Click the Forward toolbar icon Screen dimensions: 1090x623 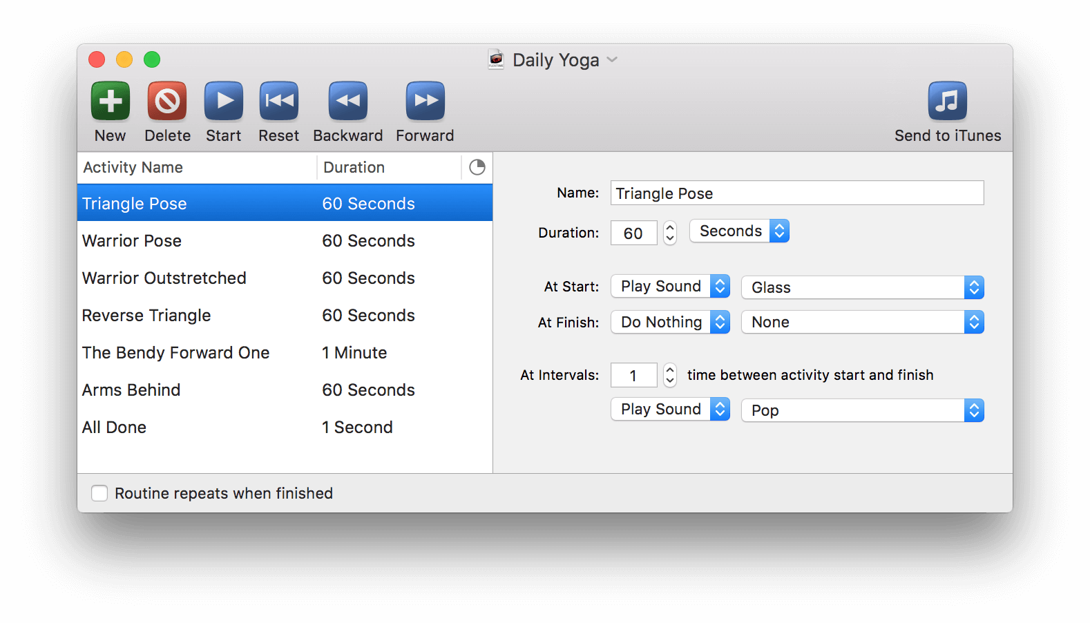tap(426, 101)
